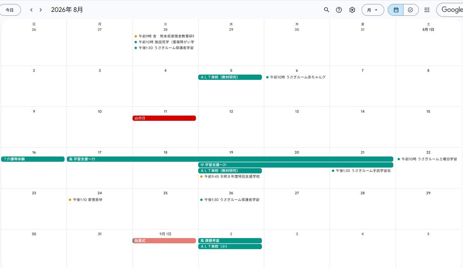Open 午後1:10 寄宿舎研 event on 24th
The height and width of the screenshot is (268, 463).
[86, 200]
